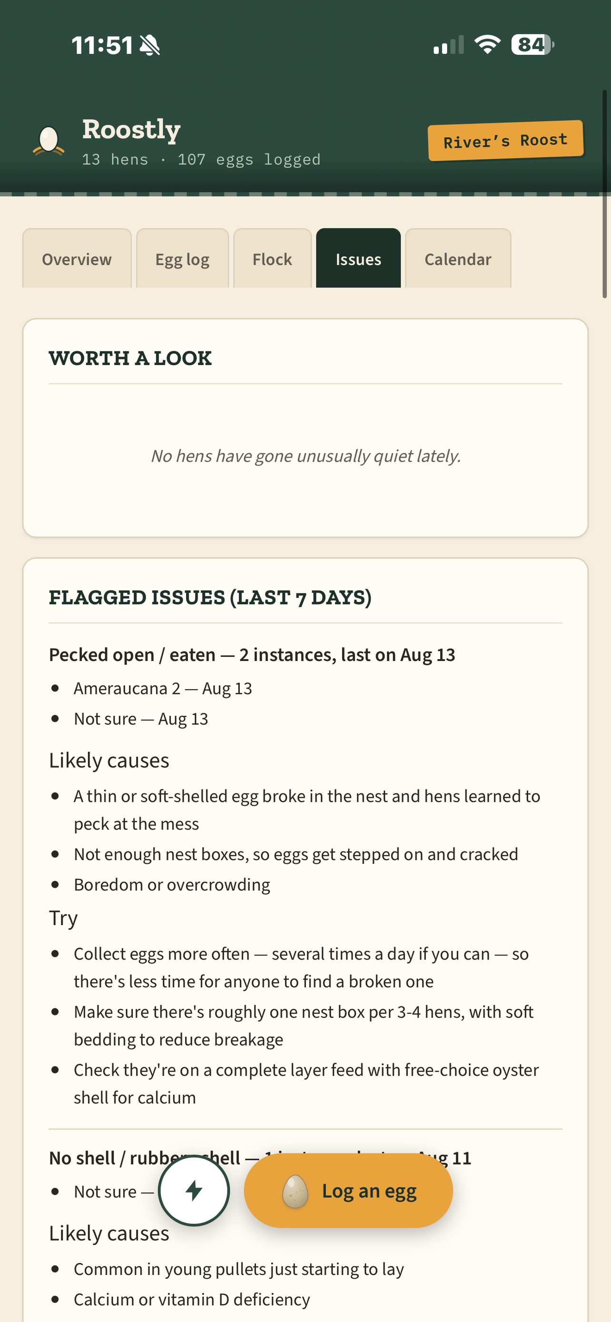611x1322 pixels.
Task: Tap the Wi-Fi status icon
Action: (487, 45)
